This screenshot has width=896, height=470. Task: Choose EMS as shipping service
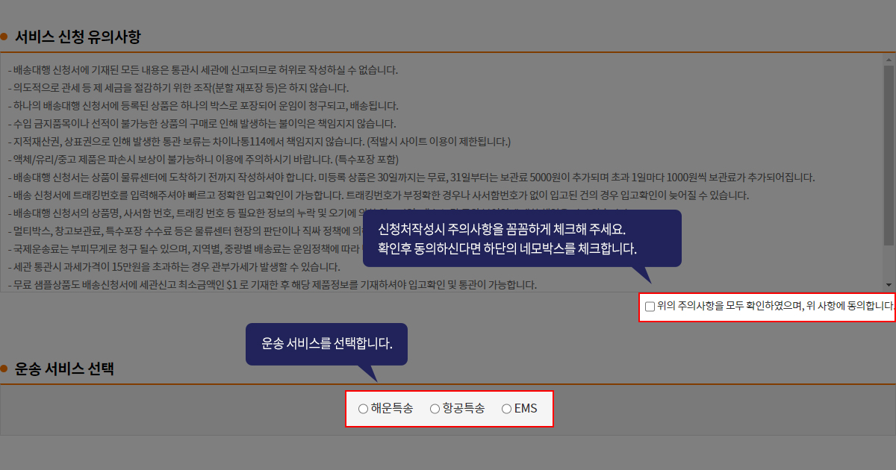(506, 409)
